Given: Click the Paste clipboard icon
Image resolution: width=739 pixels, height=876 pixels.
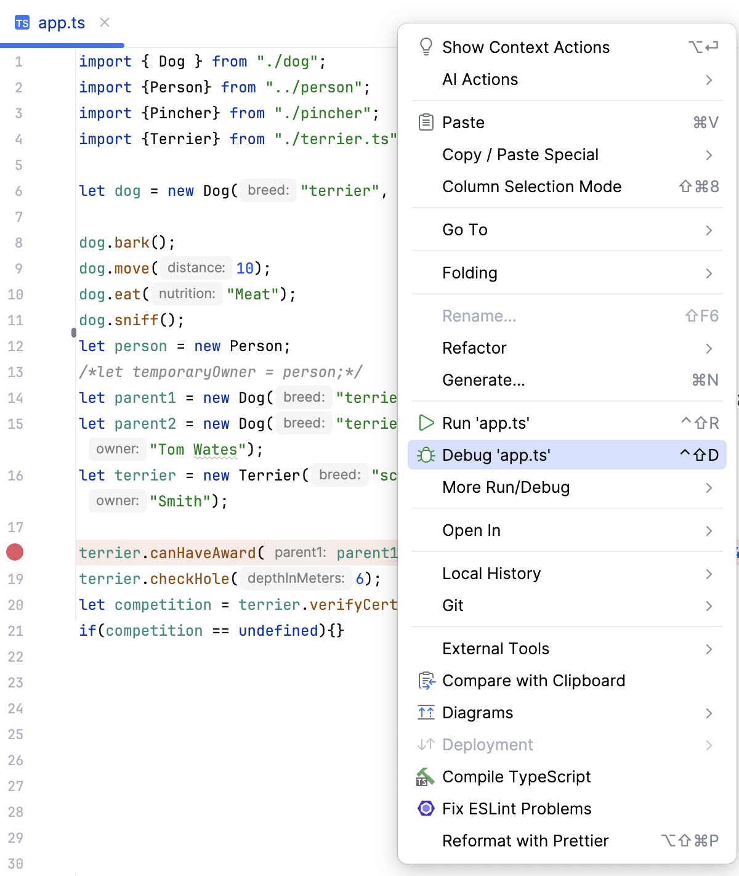Looking at the screenshot, I should [426, 122].
